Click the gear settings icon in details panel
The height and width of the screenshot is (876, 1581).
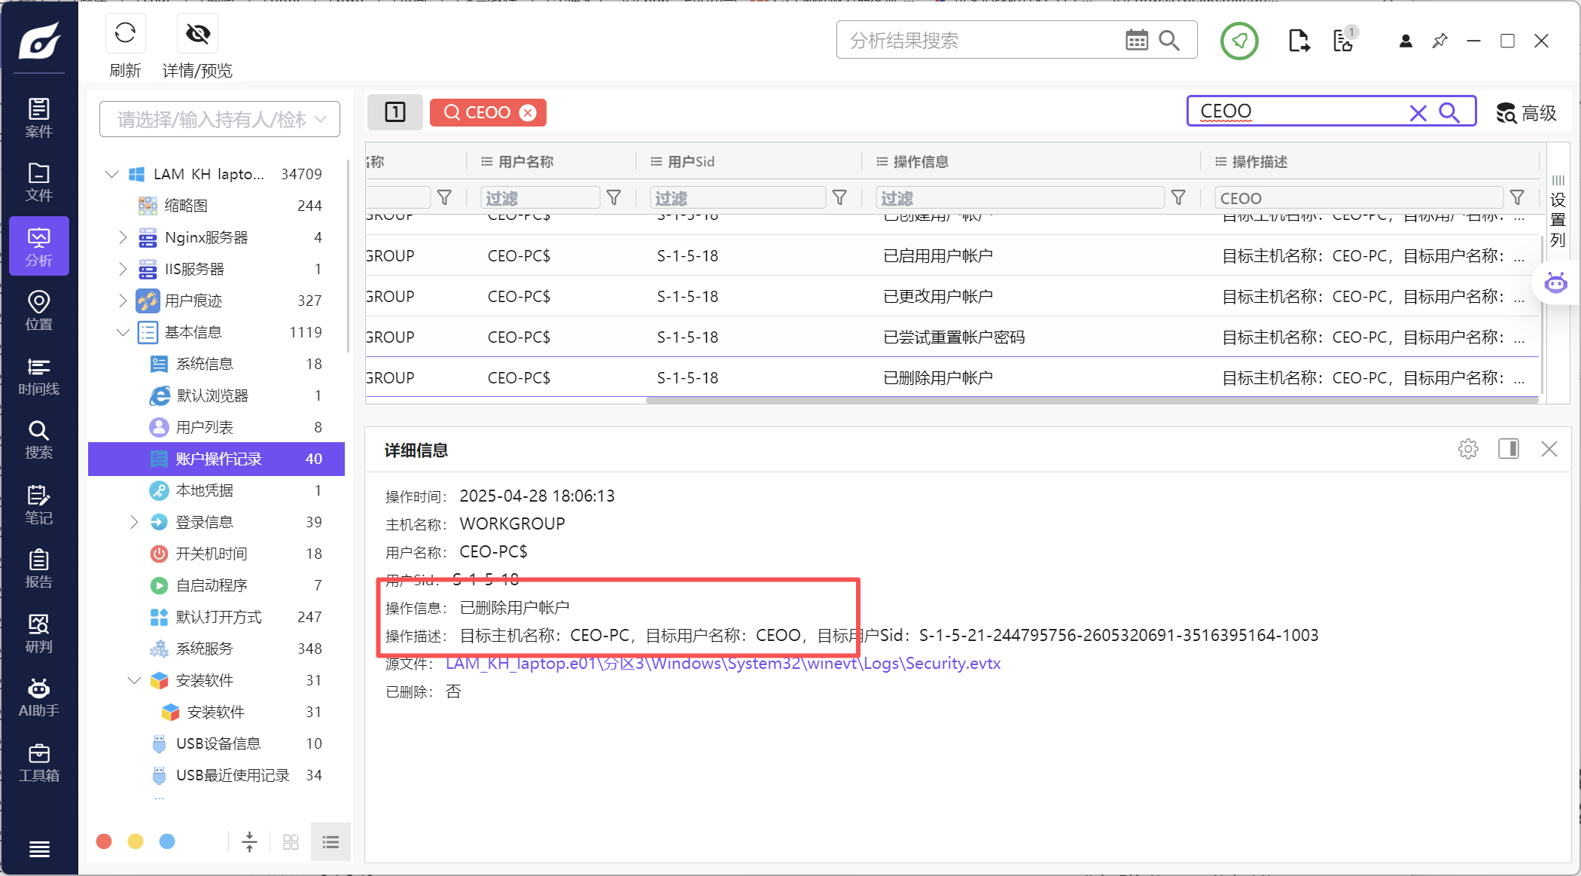pyautogui.click(x=1467, y=450)
